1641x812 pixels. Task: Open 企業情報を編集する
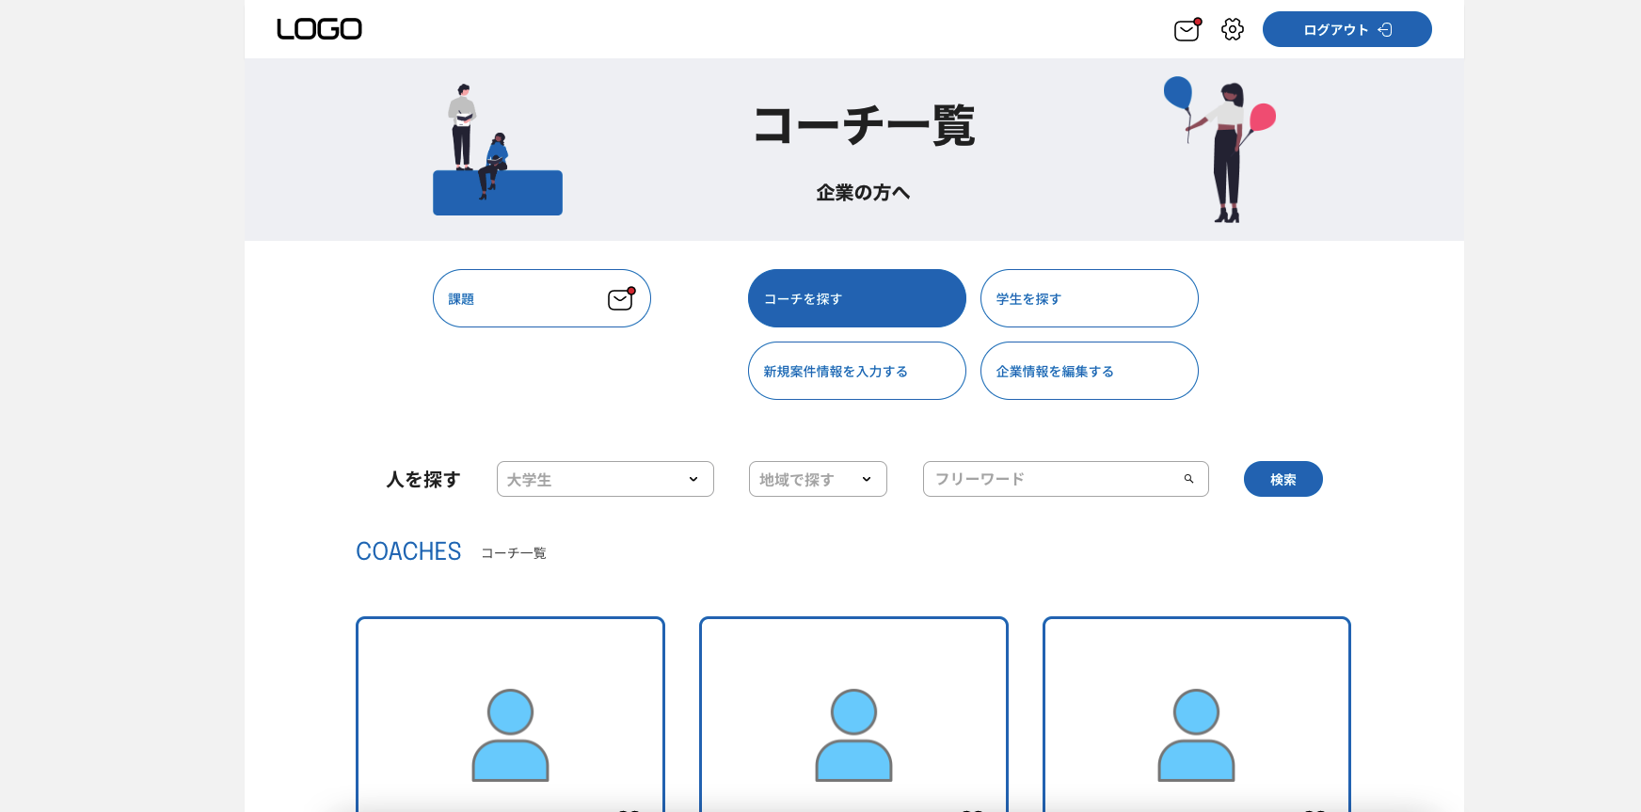1090,371
